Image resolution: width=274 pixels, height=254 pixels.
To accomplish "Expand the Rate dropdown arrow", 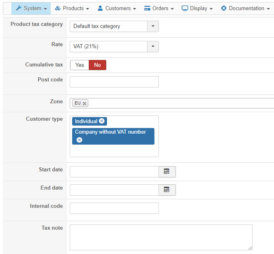I will pos(153,47).
